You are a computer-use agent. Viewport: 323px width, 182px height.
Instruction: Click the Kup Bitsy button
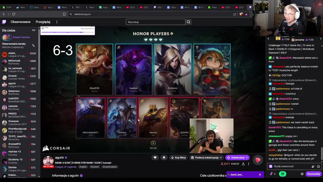[x=178, y=157]
